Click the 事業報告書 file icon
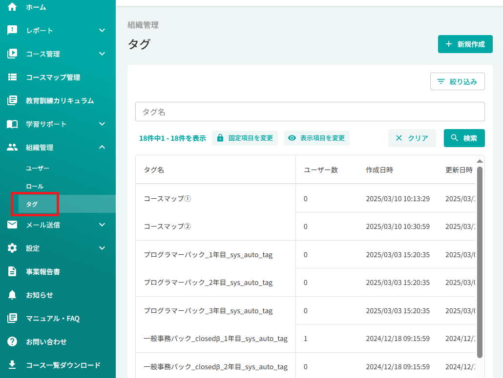This screenshot has width=503, height=378. point(12,271)
